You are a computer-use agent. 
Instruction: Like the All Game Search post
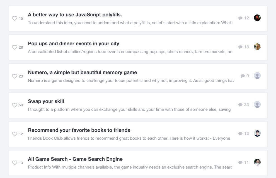(x=15, y=163)
